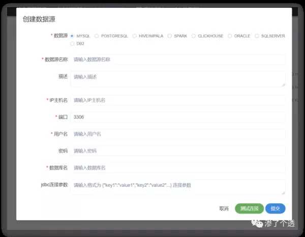
Task: Click the 端口 field showing 3306
Action: coord(177,117)
